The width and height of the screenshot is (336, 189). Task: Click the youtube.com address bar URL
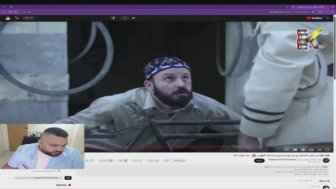[x=289, y=12]
